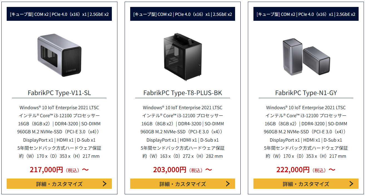Click the キューブ型 spec banner above T8-PLUS-BK
This screenshot has width=365, height=196.
(182, 14)
